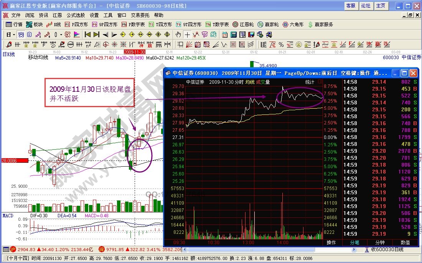Click the 沪 Shanghai index status icon

(13, 249)
